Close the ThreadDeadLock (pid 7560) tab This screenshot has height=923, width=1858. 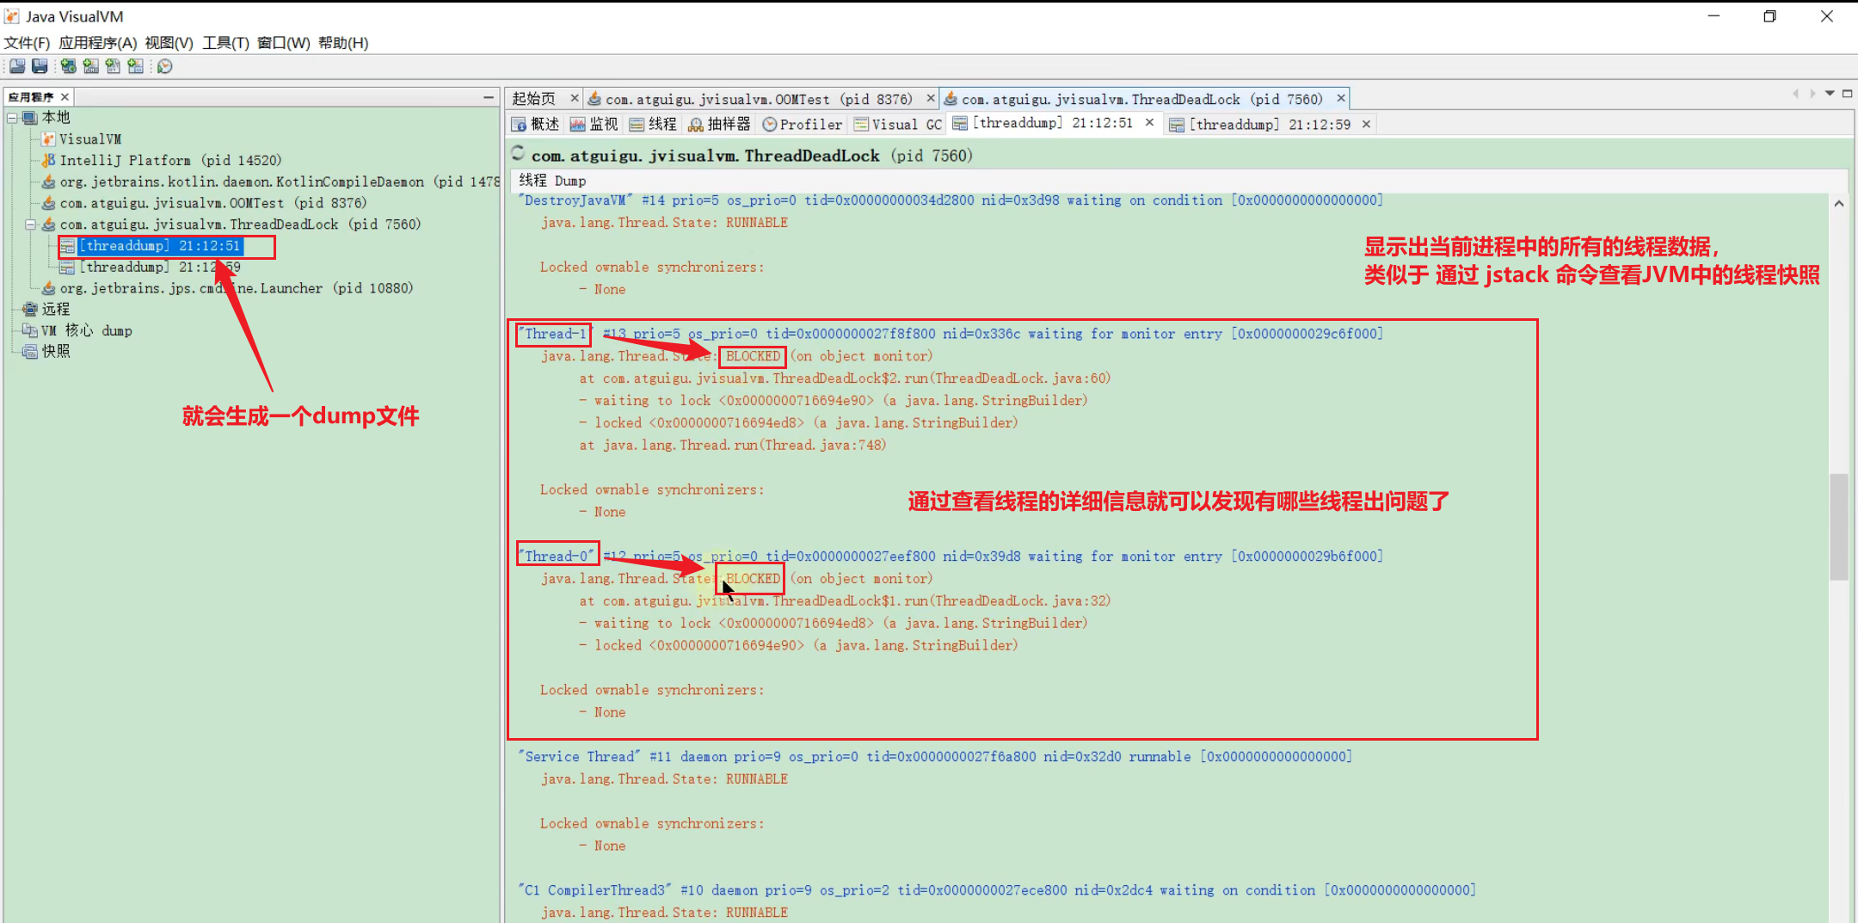[1341, 99]
